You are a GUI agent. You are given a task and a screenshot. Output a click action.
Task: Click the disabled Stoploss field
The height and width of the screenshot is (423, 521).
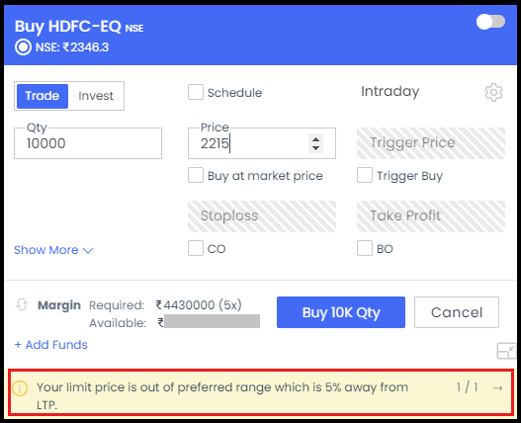[262, 216]
